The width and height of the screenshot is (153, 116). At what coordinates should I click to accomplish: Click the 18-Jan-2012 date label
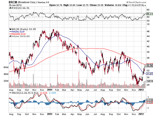point(15,5)
